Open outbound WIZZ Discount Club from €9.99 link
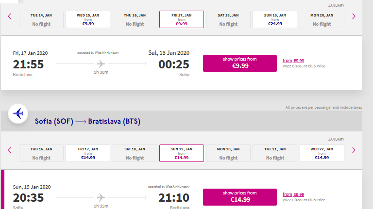The image size is (373, 209). [x=293, y=61]
